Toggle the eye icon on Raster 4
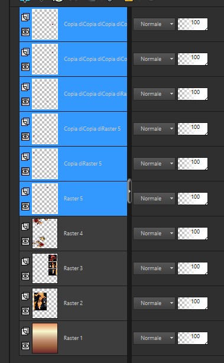224x363 pixels. (25, 241)
